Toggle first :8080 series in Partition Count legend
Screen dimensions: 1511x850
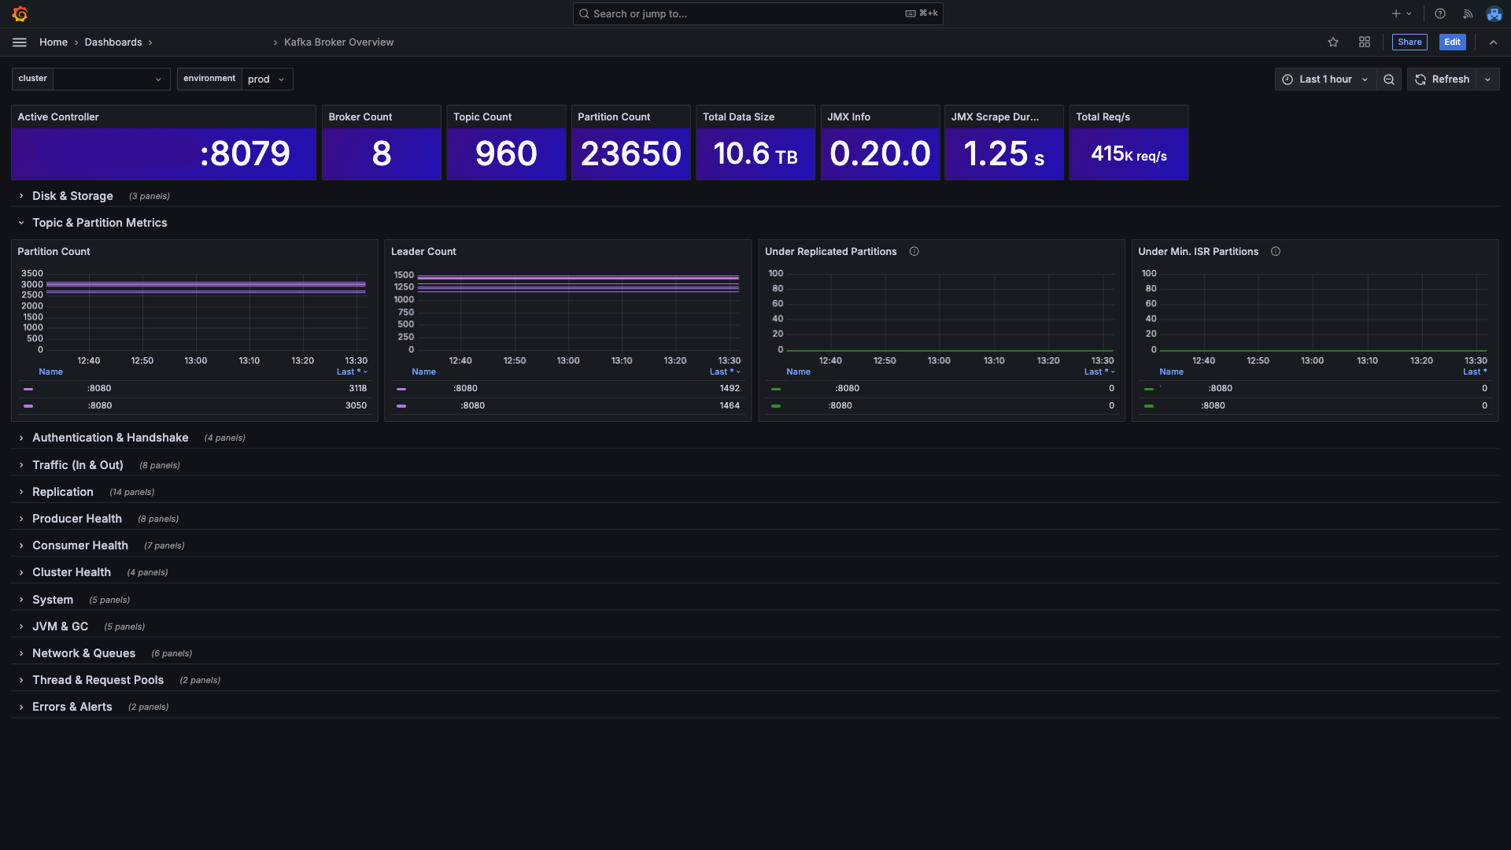coord(99,389)
